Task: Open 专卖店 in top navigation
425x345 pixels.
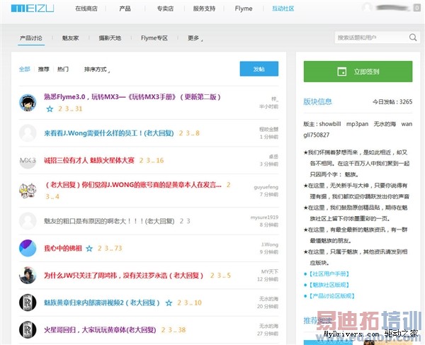Action: point(165,9)
